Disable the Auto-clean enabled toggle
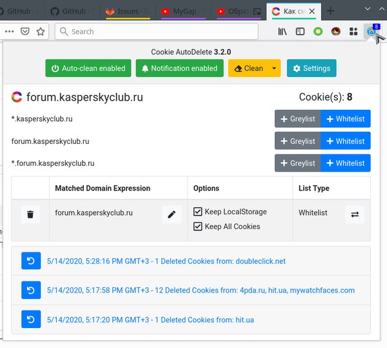 [88, 68]
